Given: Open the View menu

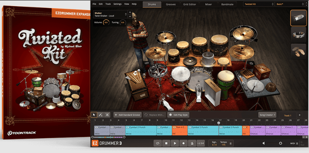Looking at the screenshot, I should (127, 4).
